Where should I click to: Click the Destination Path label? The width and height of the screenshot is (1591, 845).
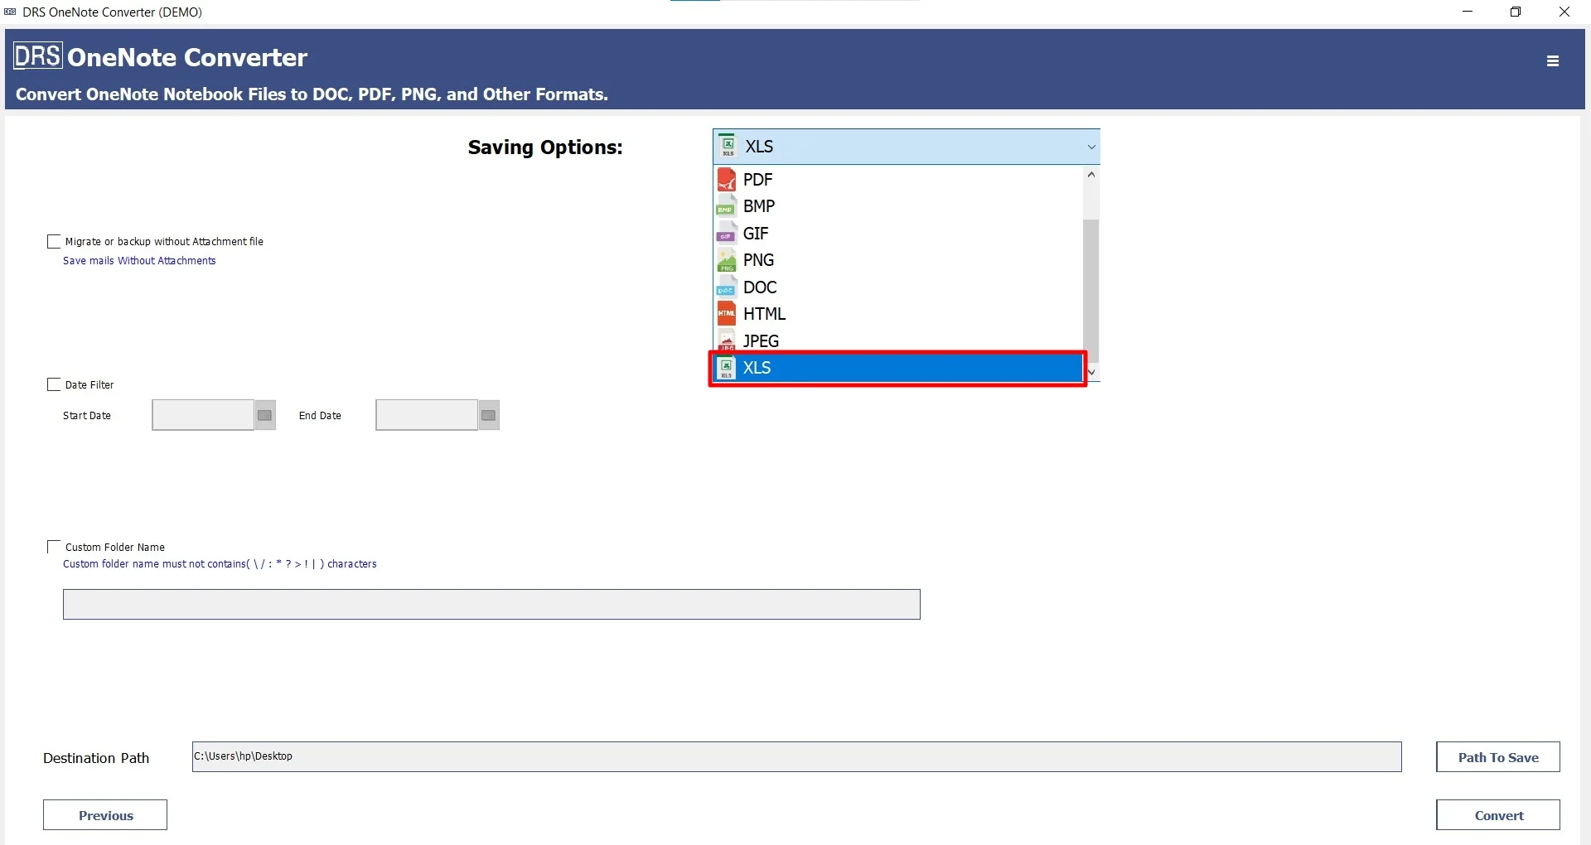click(x=96, y=758)
